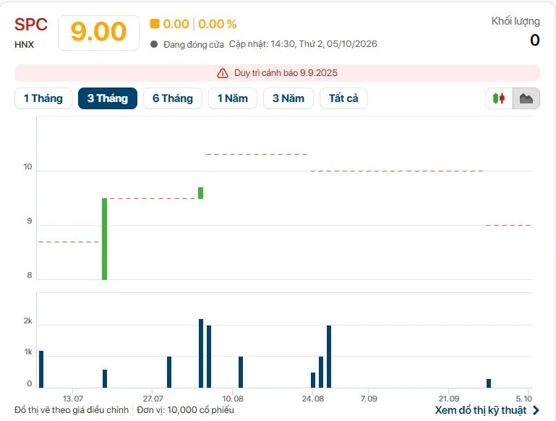This screenshot has height=421, width=556.
Task: Click the SPC ticker symbol
Action: 31,25
